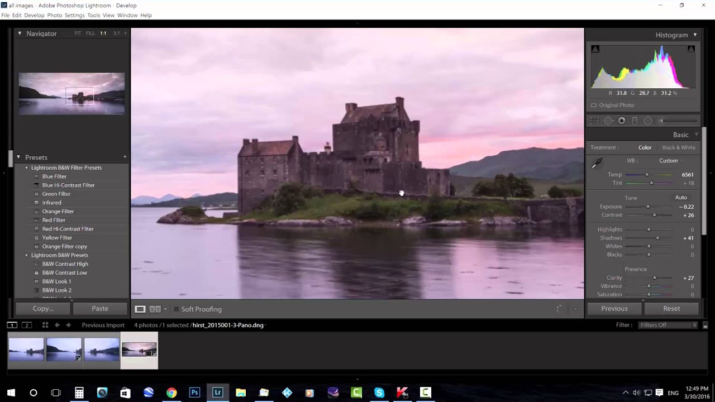Image resolution: width=715 pixels, height=402 pixels.
Task: Click the Copy... button
Action: pyautogui.click(x=43, y=308)
